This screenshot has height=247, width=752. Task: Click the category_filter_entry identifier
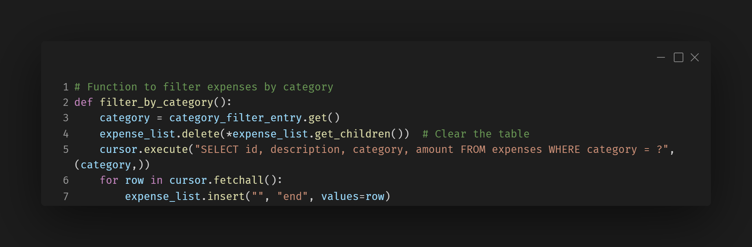coord(235,118)
